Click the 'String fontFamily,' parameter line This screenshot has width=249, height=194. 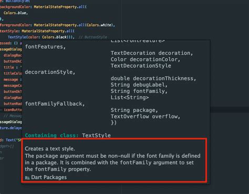(x=139, y=91)
